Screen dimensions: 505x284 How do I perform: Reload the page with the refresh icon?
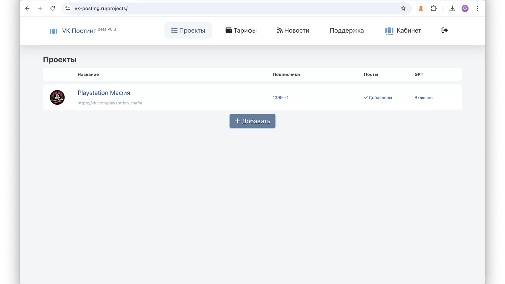tap(53, 8)
